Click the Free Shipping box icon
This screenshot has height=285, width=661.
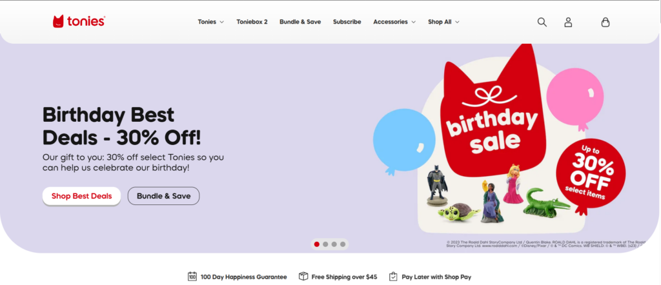tap(303, 277)
